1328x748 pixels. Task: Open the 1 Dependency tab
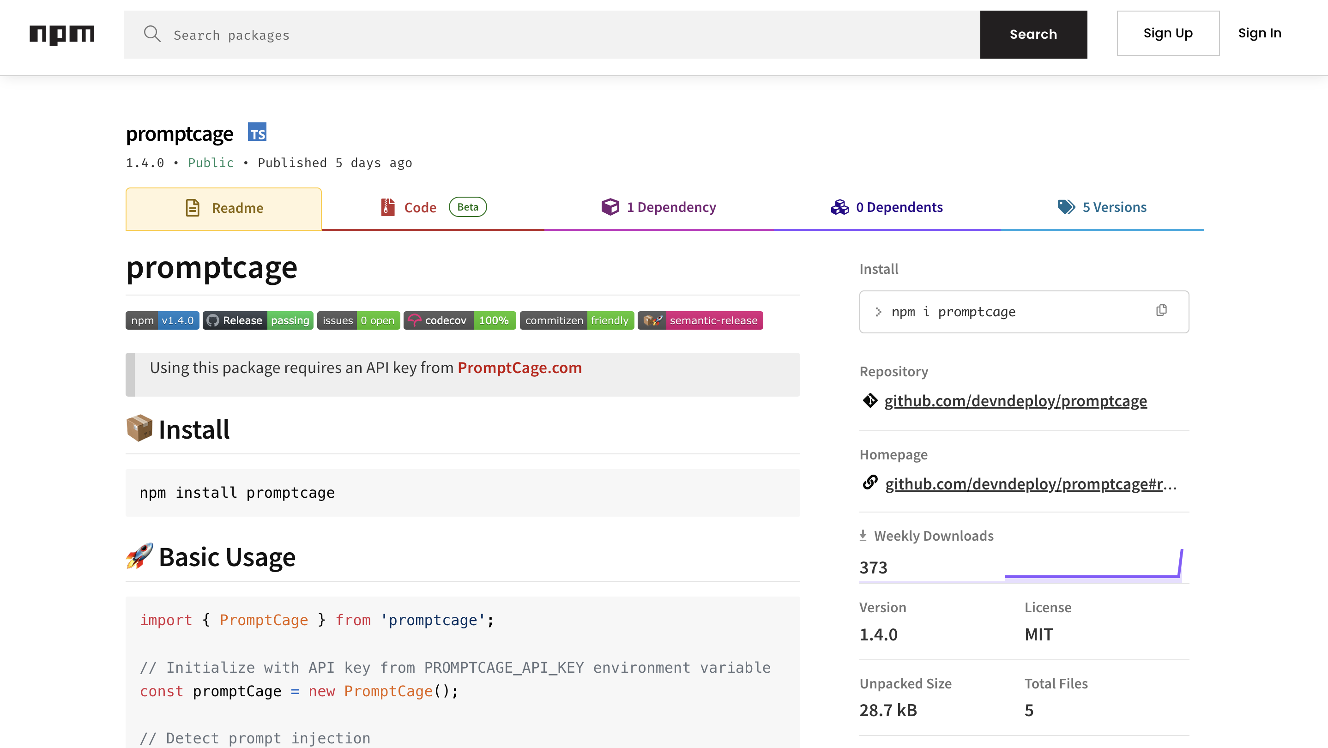click(658, 207)
